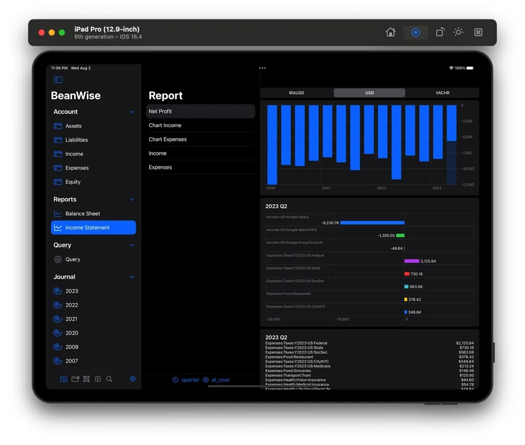
Task: Collapse the Account section chevron
Action: pyautogui.click(x=132, y=112)
